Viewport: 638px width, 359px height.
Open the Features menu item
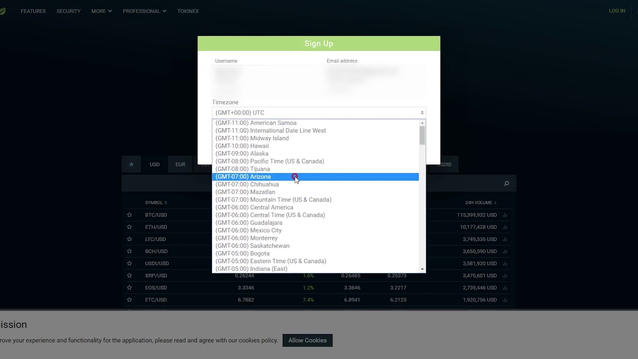[x=33, y=11]
